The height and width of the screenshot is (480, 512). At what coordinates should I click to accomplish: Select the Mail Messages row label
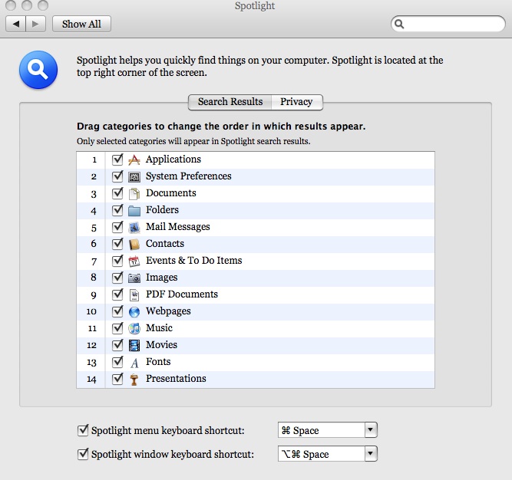178,227
